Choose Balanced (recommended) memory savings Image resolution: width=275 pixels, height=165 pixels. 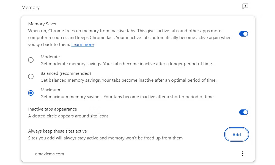31,76
